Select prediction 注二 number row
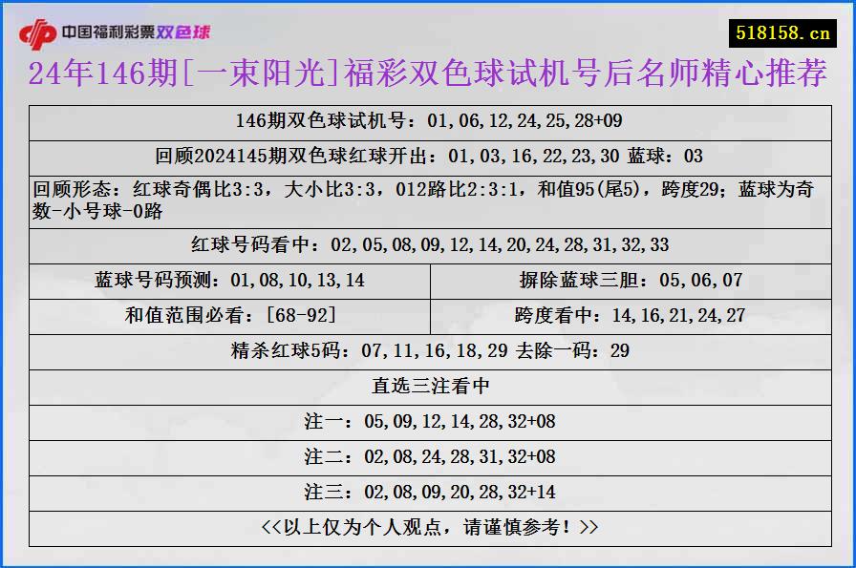Viewport: 856px width, 568px height. pos(428,456)
